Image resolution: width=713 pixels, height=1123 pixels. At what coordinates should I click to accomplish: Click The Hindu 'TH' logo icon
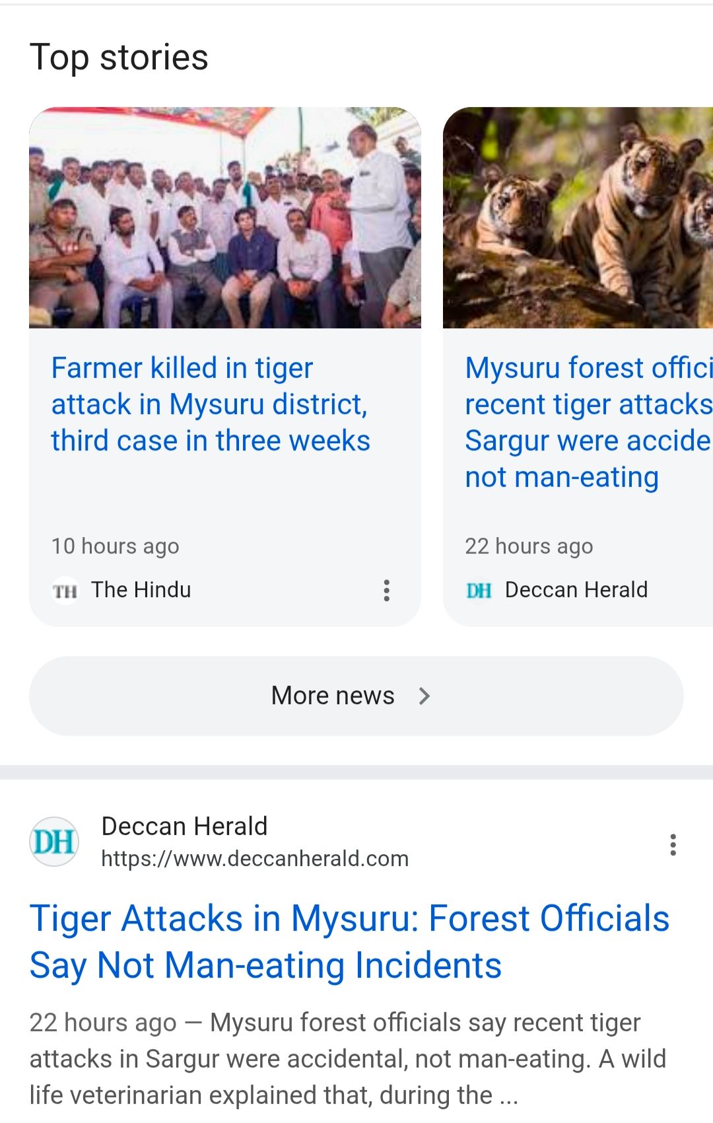65,591
